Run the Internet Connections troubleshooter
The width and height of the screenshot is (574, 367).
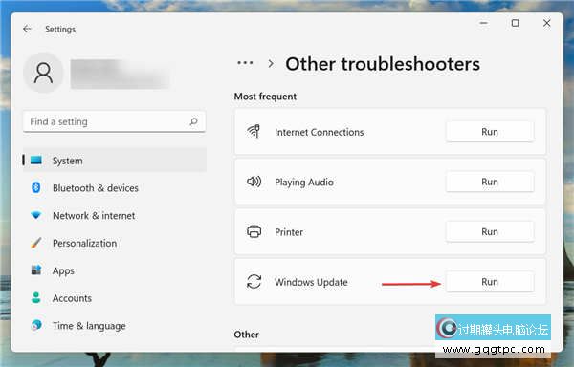(490, 132)
